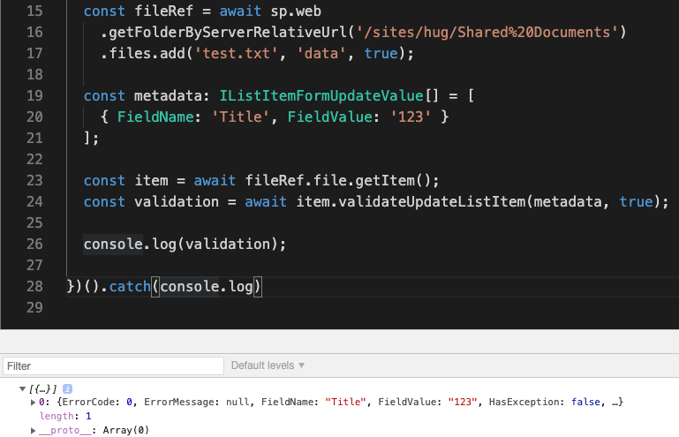Click the blue info badge next to array
This screenshot has height=437, width=679.
(x=68, y=389)
